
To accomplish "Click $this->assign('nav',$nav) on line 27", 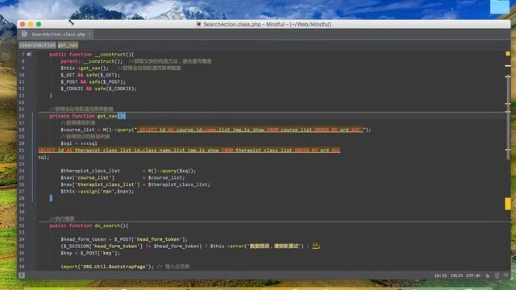I will (x=97, y=192).
